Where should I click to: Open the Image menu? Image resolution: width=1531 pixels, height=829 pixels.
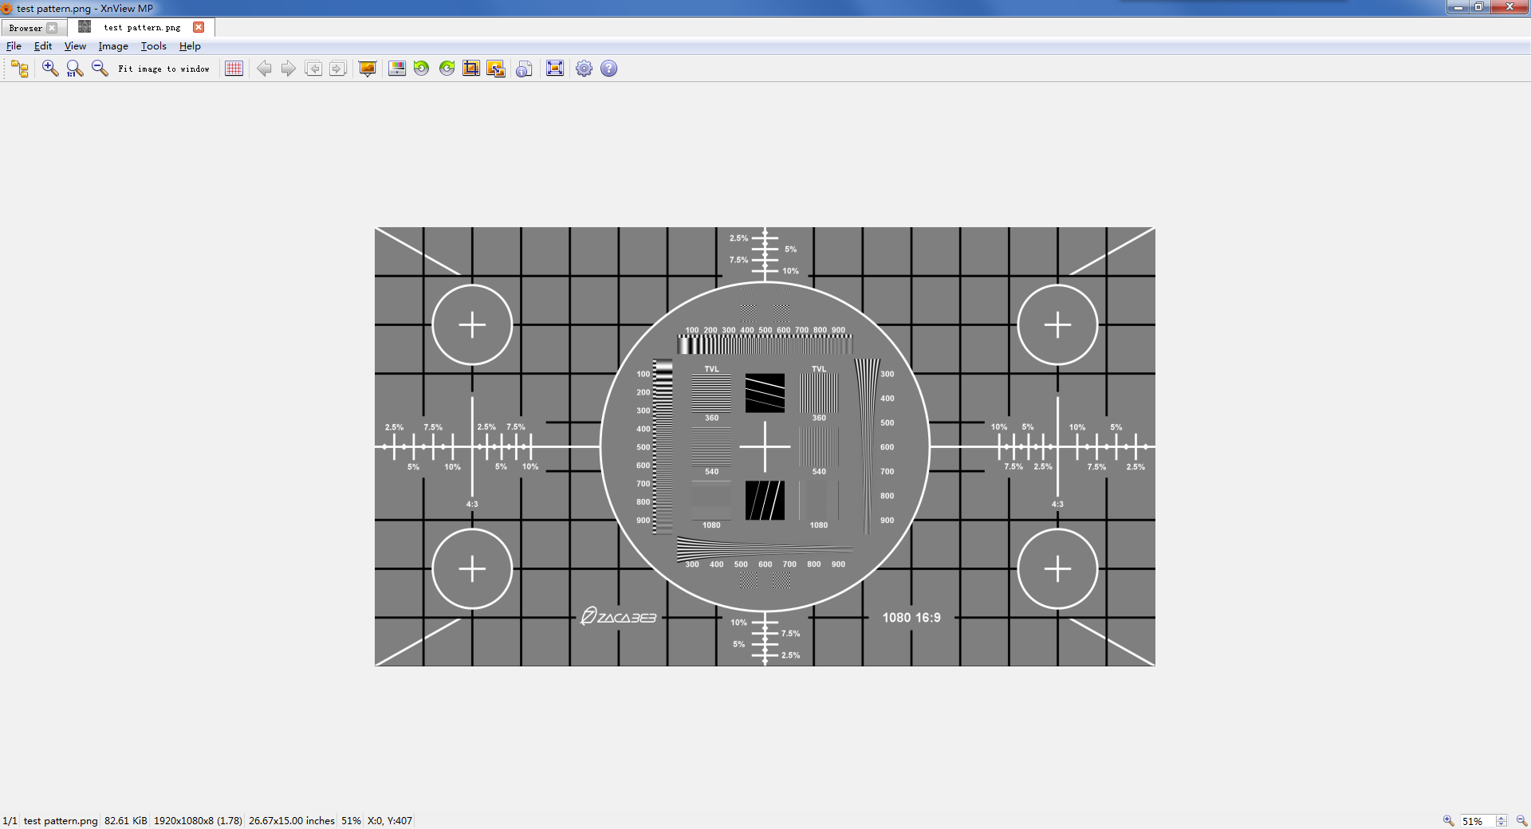[113, 46]
